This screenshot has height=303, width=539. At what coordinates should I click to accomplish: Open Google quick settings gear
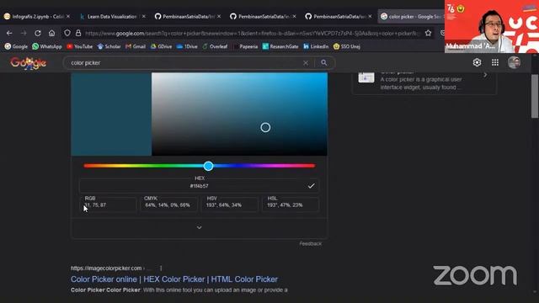(477, 62)
